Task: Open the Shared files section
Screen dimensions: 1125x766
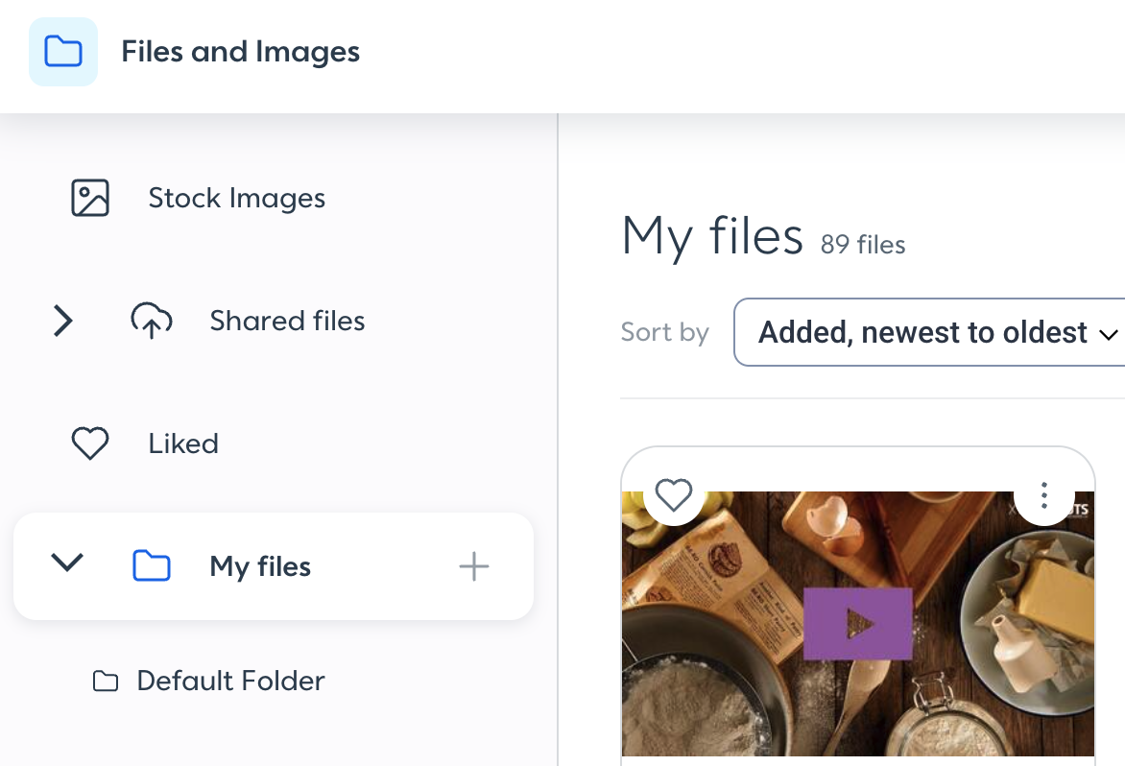Action: click(x=287, y=321)
